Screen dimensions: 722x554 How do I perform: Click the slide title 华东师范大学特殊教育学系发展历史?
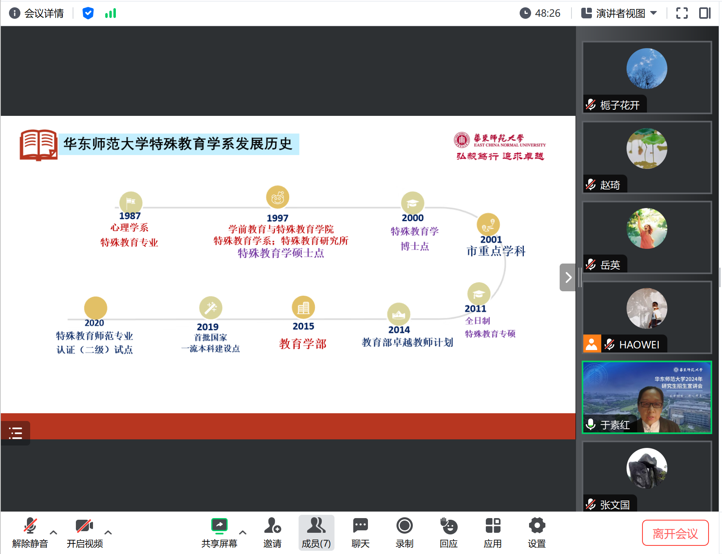click(178, 144)
